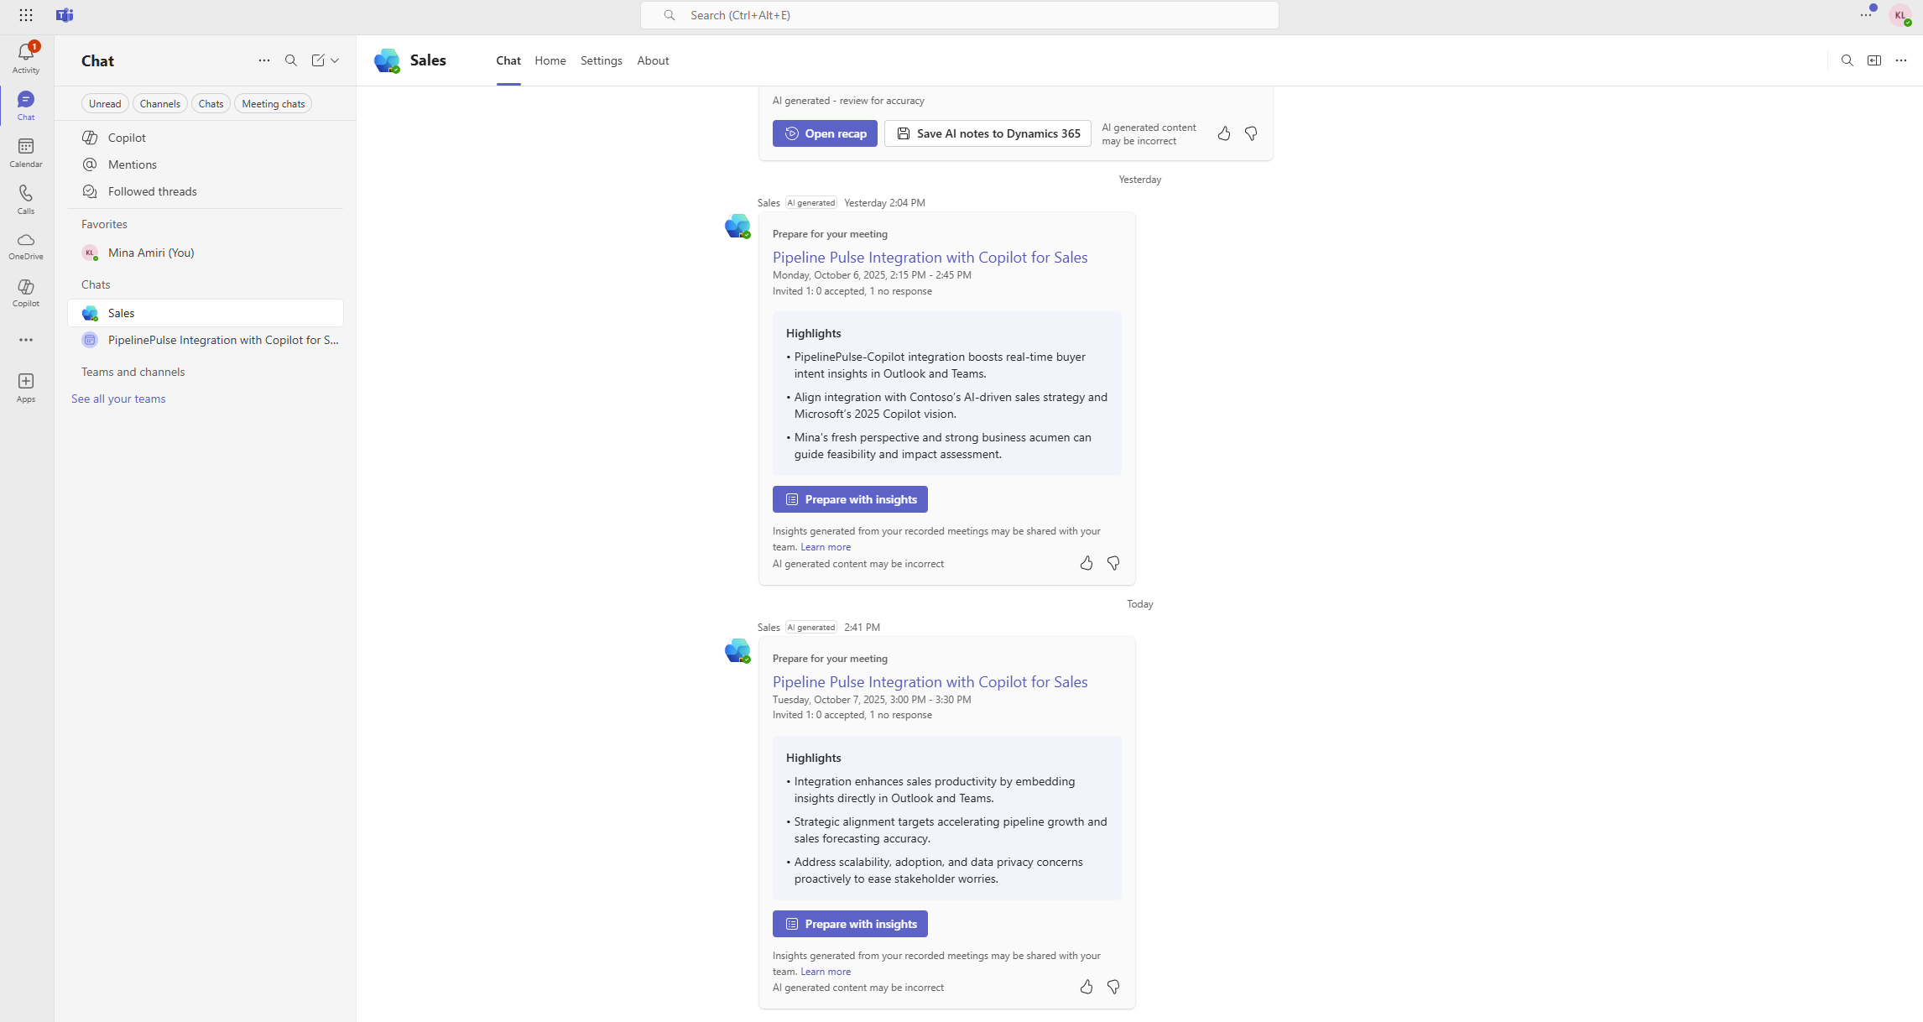Open more options for the Sales conversation
This screenshot has width=1923, height=1022.
point(1901,60)
